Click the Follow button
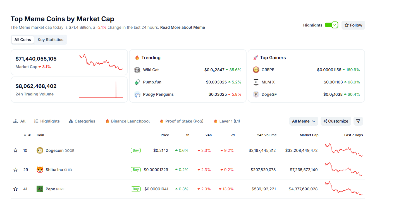 [353, 25]
